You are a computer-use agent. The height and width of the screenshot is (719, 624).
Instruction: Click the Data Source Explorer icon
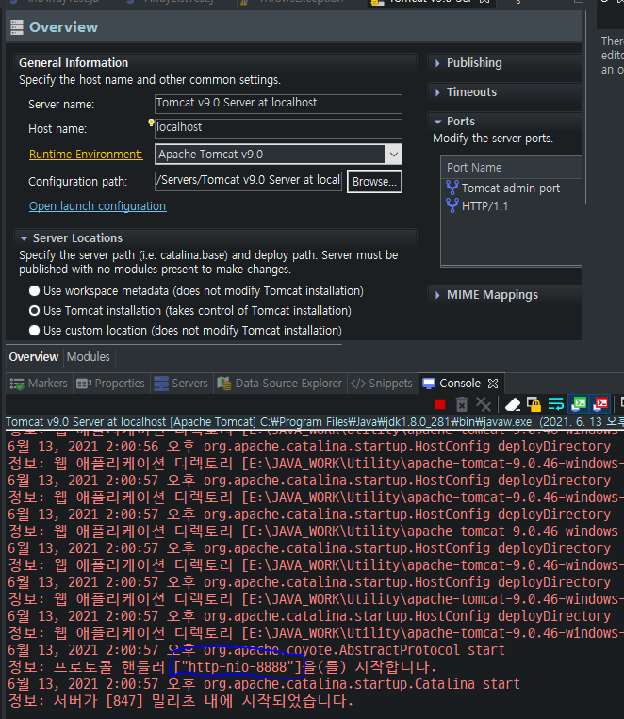pos(224,384)
